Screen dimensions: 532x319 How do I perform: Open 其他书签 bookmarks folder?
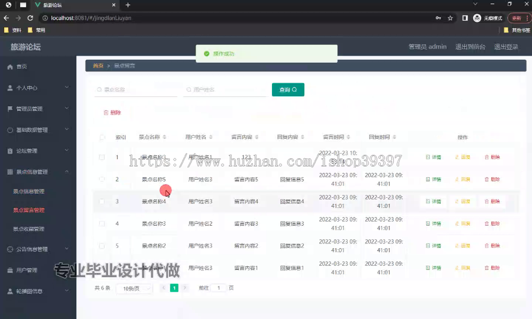517,30
